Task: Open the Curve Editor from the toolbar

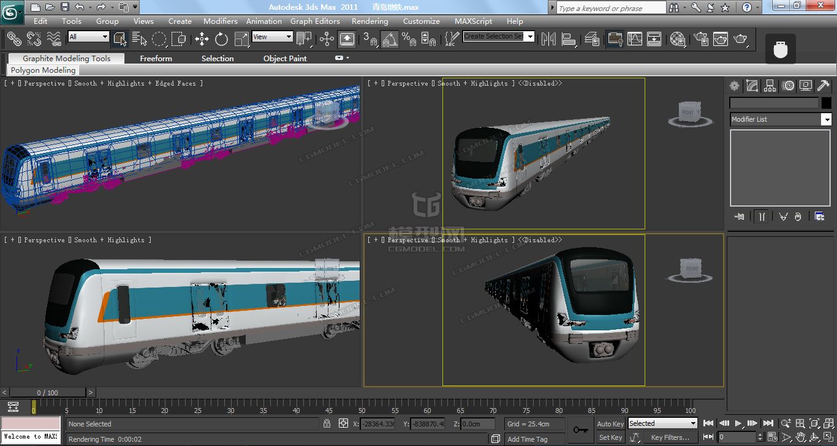Action: coord(635,39)
